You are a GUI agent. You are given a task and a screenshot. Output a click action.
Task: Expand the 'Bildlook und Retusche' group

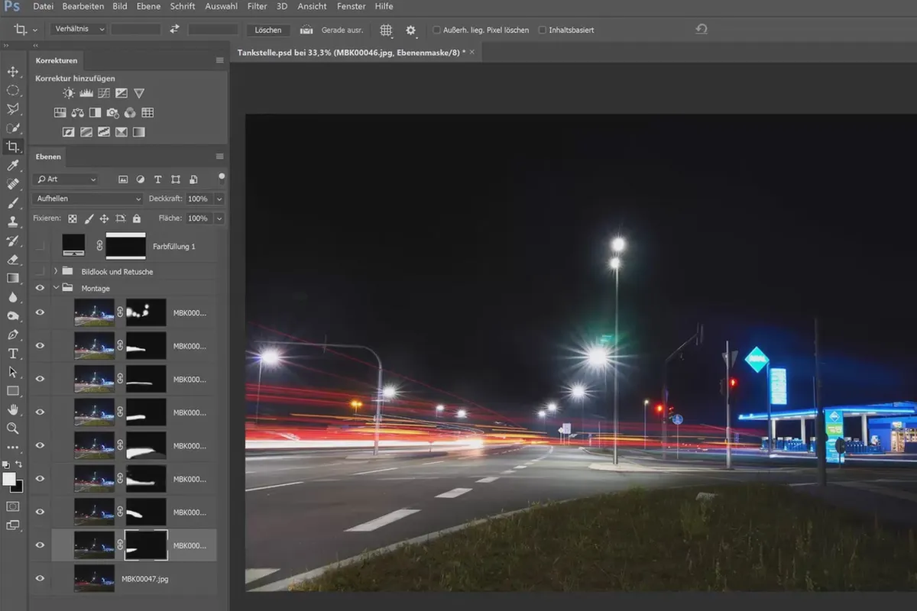click(x=56, y=271)
